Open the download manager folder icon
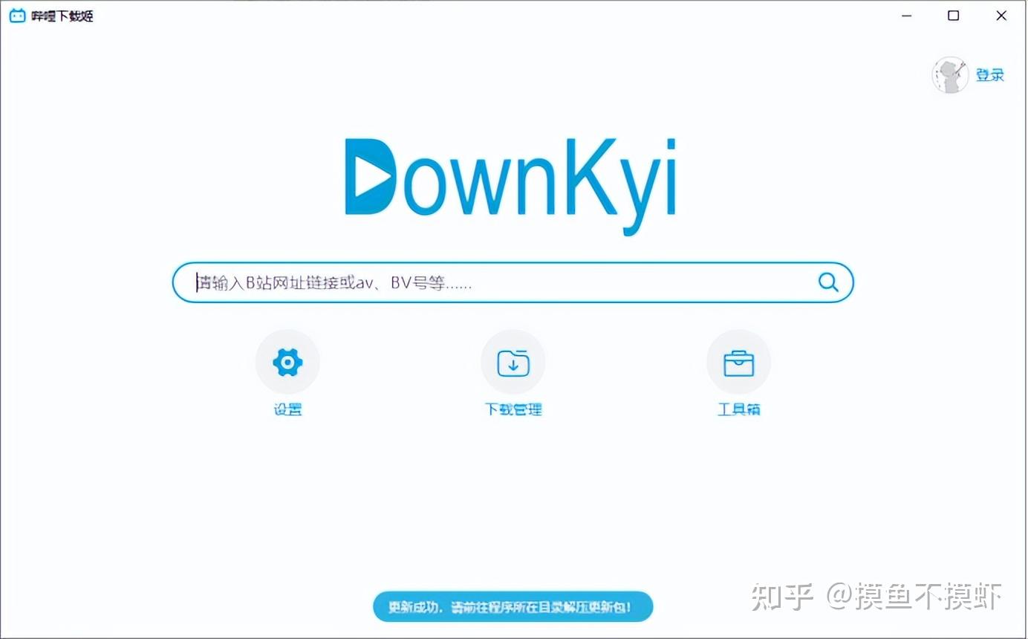 (513, 363)
